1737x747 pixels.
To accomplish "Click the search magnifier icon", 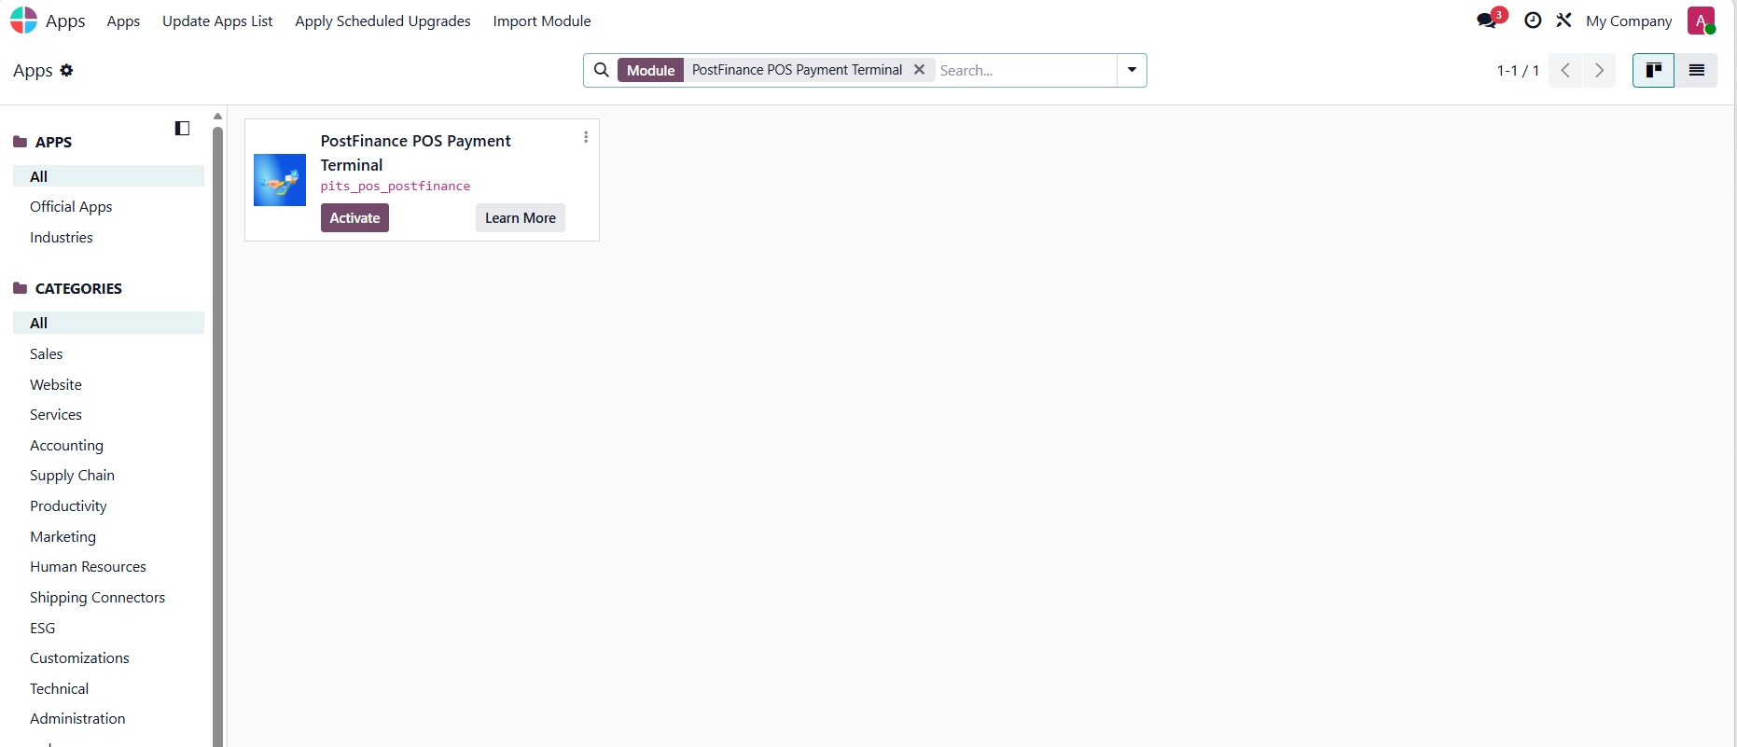I will click(x=602, y=70).
